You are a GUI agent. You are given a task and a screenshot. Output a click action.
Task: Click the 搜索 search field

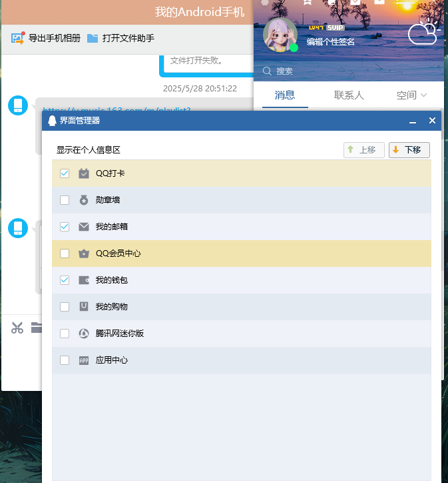[x=348, y=71]
